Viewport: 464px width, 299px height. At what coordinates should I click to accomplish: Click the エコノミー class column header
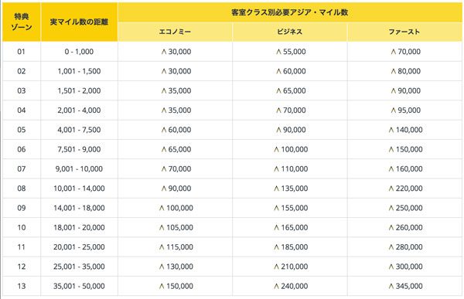coord(175,32)
